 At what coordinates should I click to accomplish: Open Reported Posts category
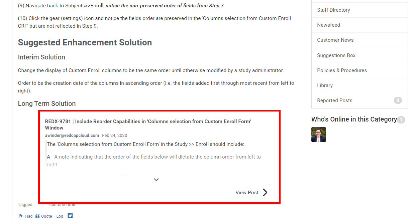click(x=334, y=100)
